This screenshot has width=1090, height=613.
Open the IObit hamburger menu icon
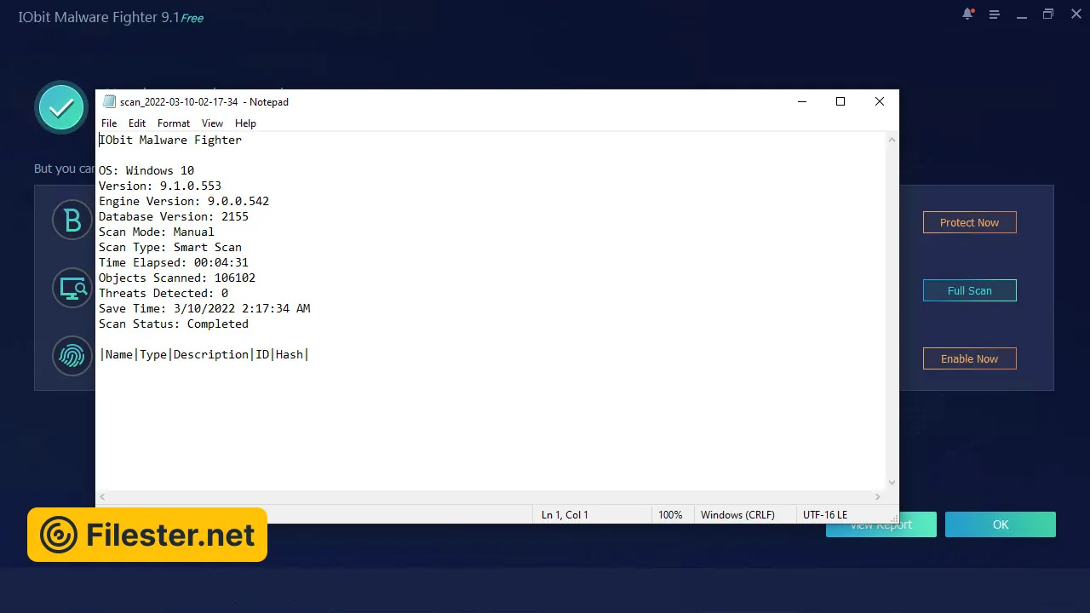pyautogui.click(x=994, y=14)
